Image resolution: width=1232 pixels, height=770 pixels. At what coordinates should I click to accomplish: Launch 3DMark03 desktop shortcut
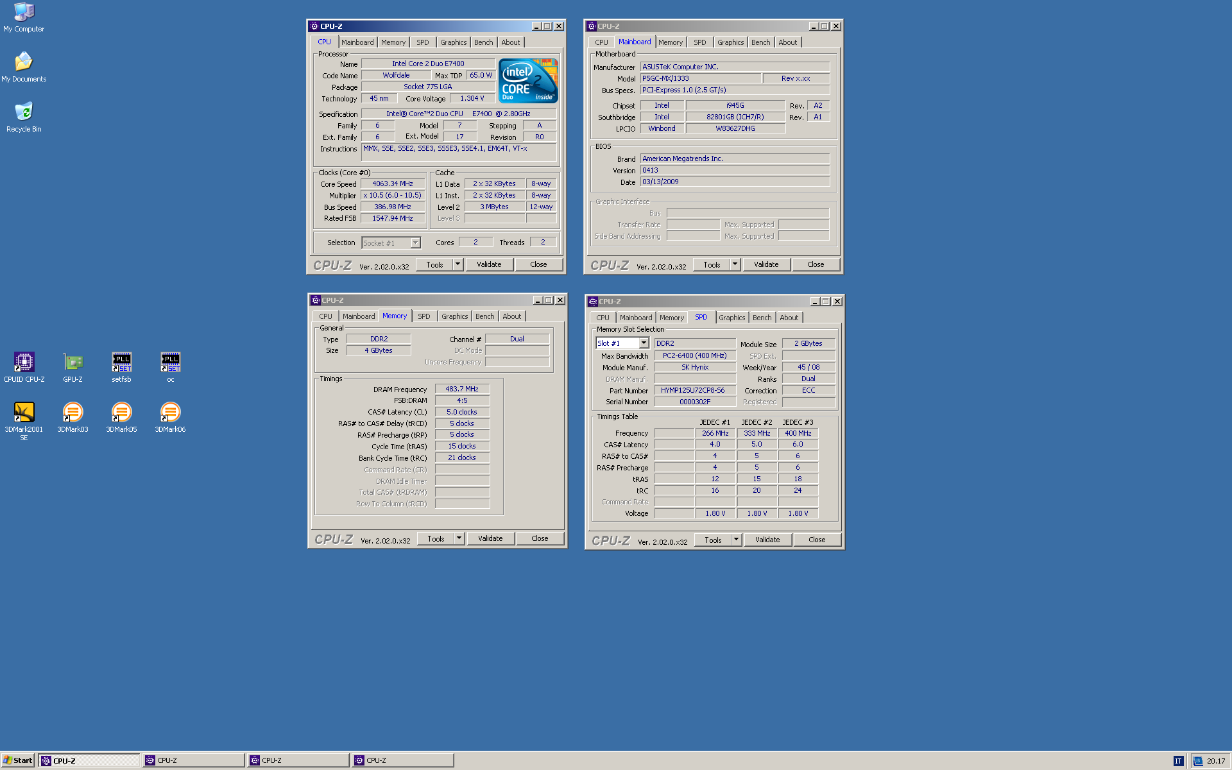tap(73, 417)
